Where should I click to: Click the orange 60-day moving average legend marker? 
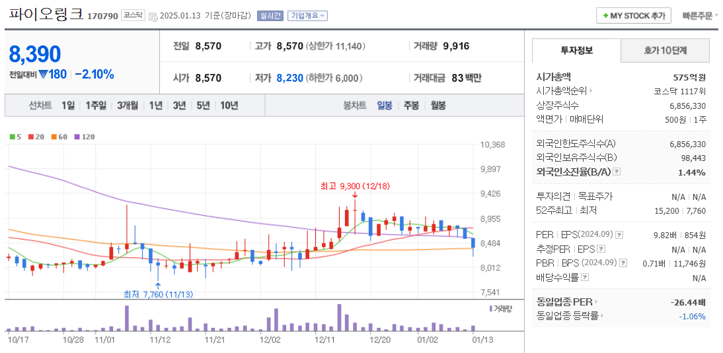click(x=53, y=137)
